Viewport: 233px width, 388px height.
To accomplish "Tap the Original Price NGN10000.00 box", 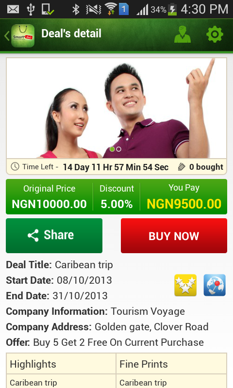I will [50, 197].
